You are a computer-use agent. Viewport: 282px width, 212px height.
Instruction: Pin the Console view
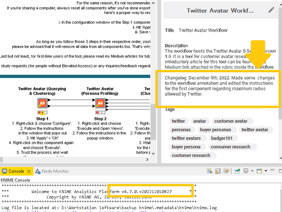(237, 171)
